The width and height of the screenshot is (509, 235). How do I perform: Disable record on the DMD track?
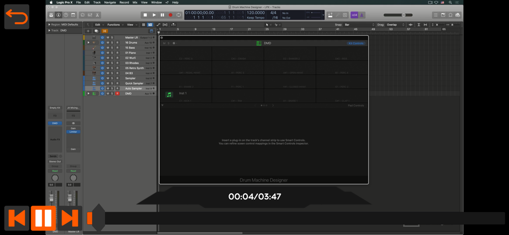click(117, 94)
